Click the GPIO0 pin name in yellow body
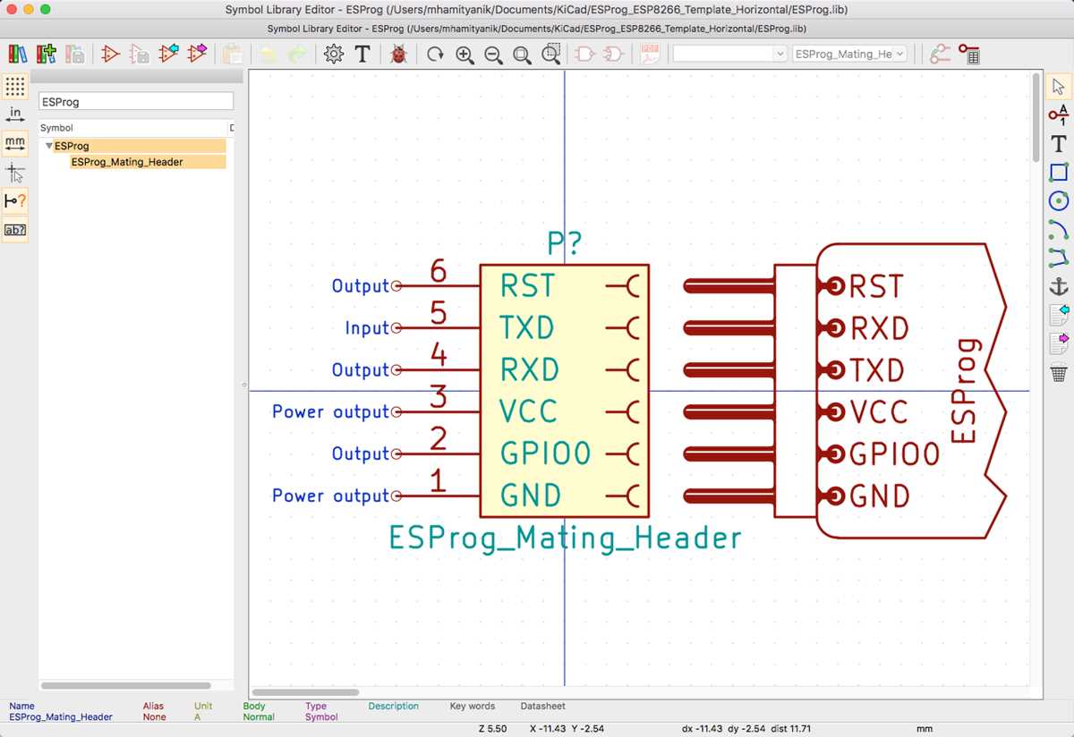 click(546, 453)
